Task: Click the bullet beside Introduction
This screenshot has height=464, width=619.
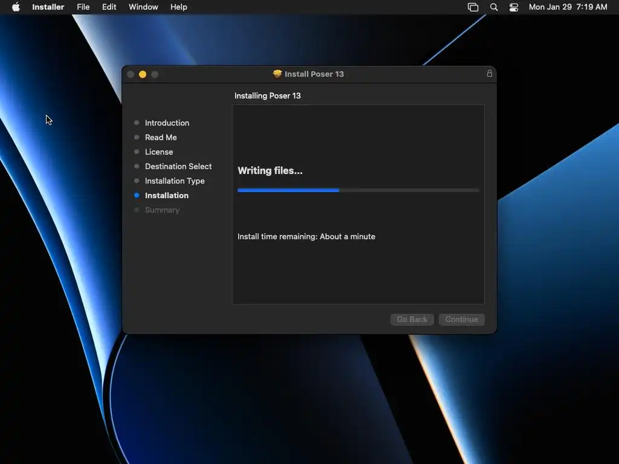Action: (x=137, y=123)
